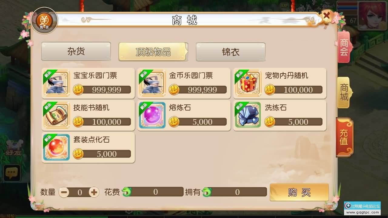
Task: Select the 金币乐园门票 item icon
Action: (x=152, y=83)
